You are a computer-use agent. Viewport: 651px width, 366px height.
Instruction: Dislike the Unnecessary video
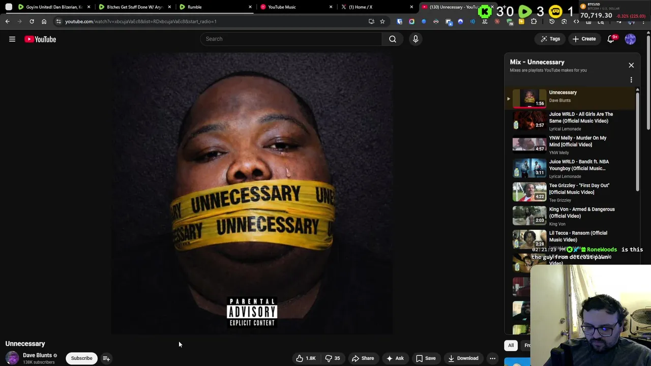[x=333, y=358]
